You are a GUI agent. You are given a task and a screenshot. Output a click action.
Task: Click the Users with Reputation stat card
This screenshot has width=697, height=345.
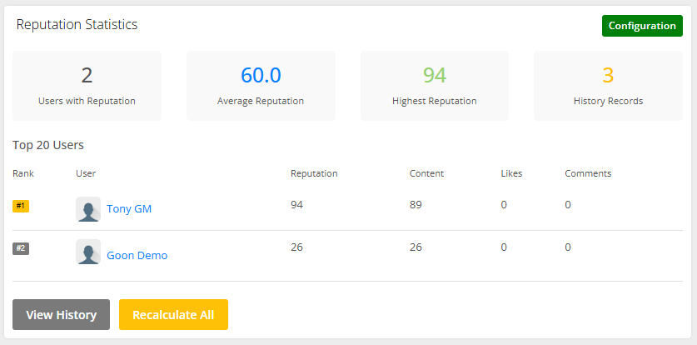(87, 86)
